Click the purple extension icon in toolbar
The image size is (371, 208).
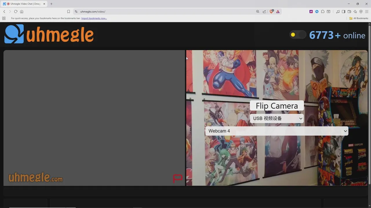[x=311, y=12]
